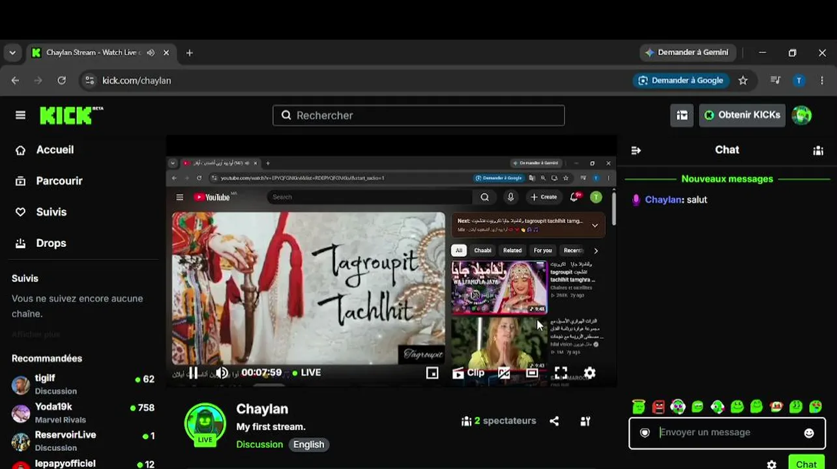Viewport: 837px width, 469px height.
Task: Pause the live stream
Action: [193, 373]
